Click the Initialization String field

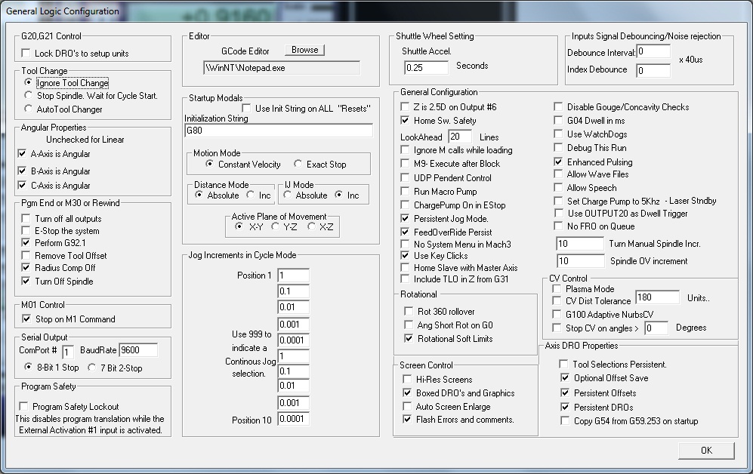coord(279,131)
